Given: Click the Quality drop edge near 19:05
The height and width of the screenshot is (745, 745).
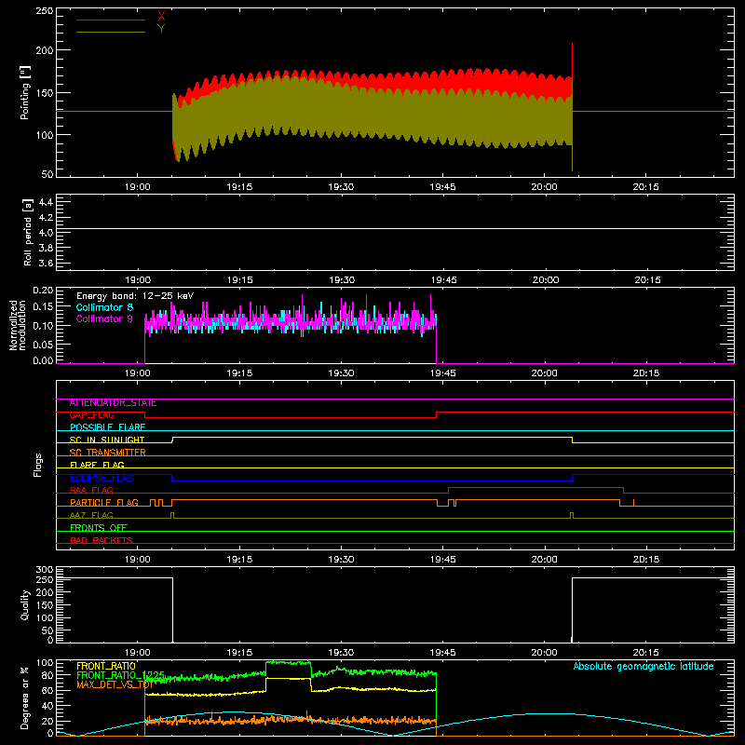Looking at the screenshot, I should click(172, 610).
